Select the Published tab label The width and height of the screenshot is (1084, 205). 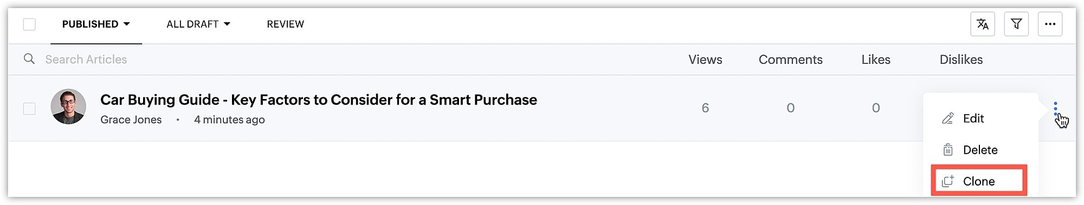pyautogui.click(x=90, y=24)
